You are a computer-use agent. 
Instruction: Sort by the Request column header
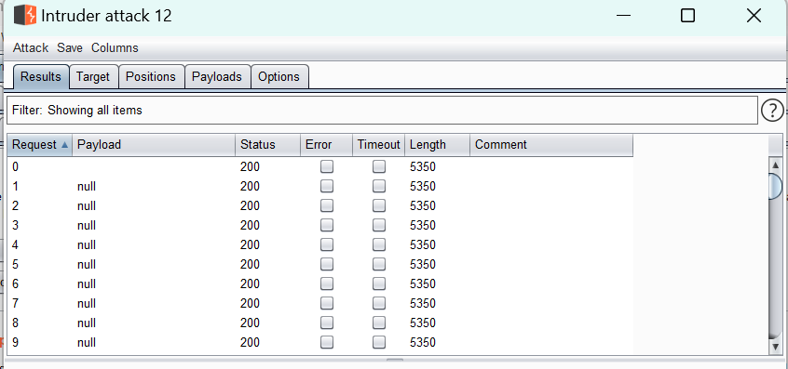[40, 145]
